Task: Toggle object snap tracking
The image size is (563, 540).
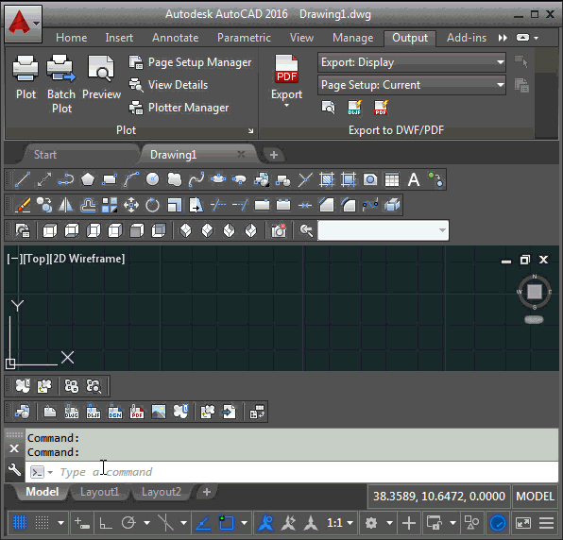Action: pyautogui.click(x=203, y=523)
